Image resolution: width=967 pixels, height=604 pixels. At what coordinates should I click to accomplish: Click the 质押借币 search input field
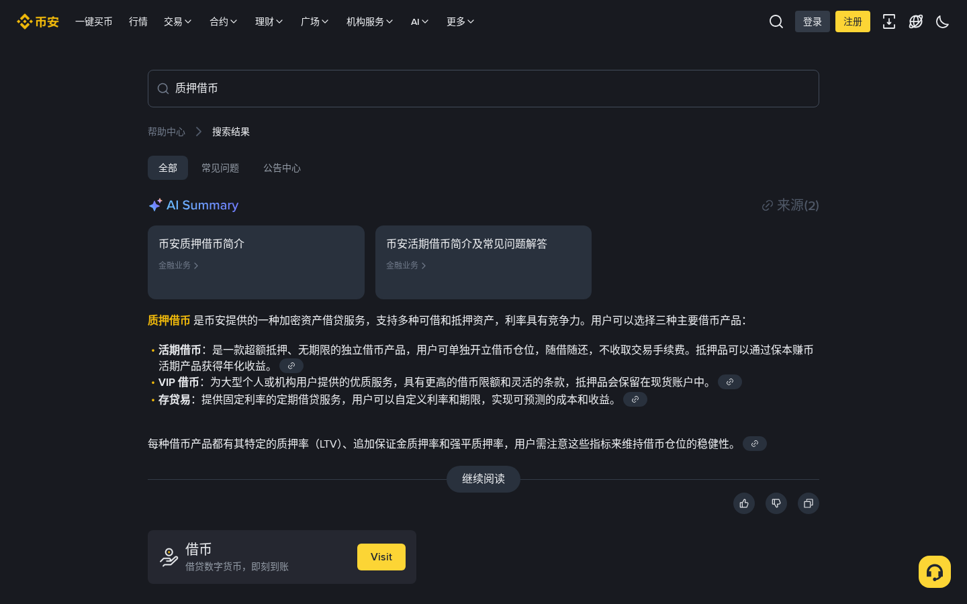coord(483,89)
